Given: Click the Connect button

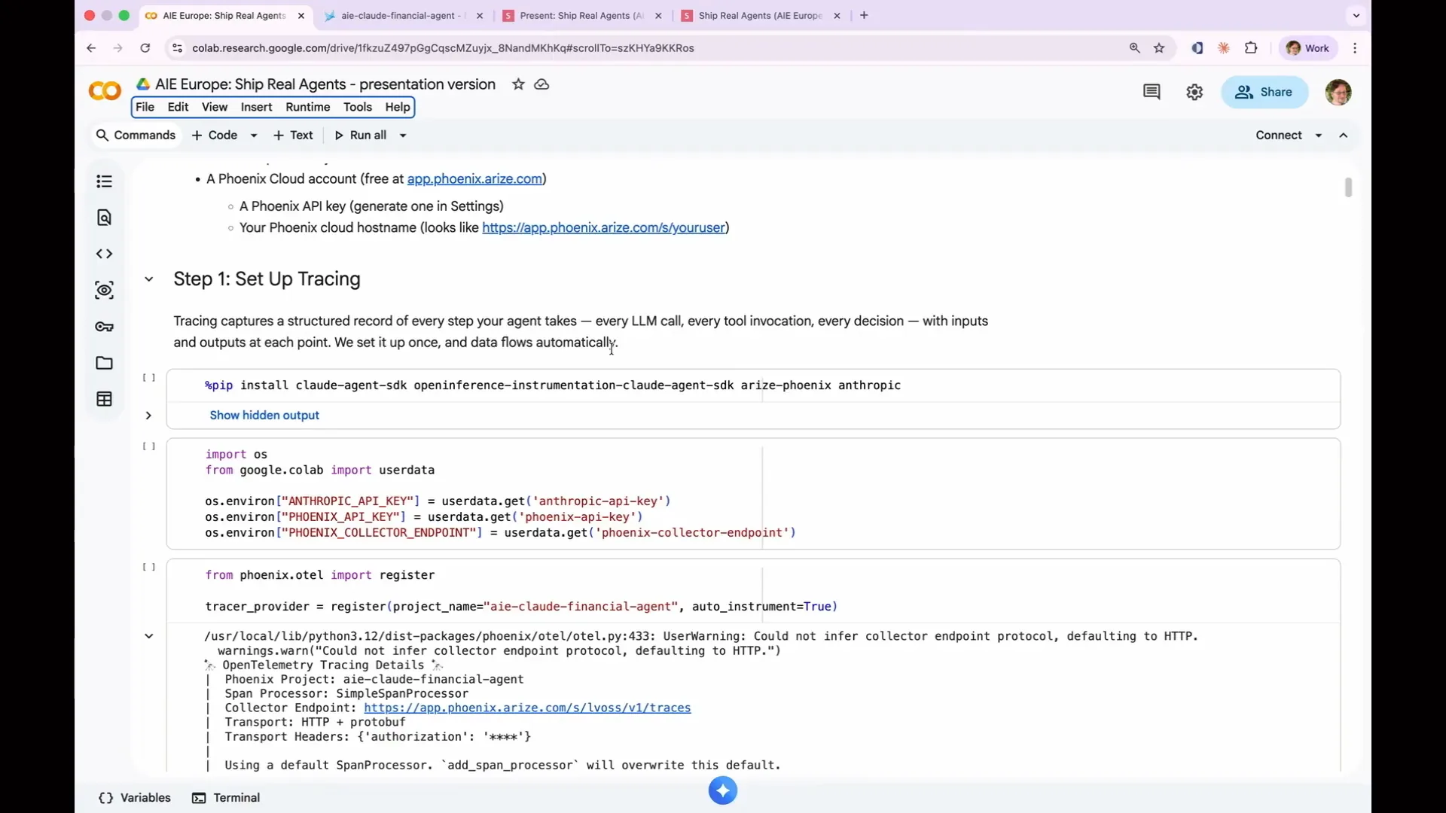Looking at the screenshot, I should pyautogui.click(x=1279, y=135).
